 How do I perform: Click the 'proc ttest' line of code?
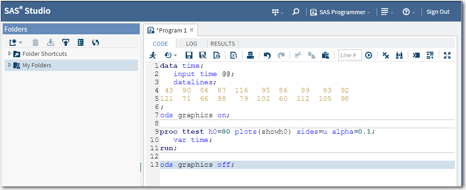pos(268,131)
